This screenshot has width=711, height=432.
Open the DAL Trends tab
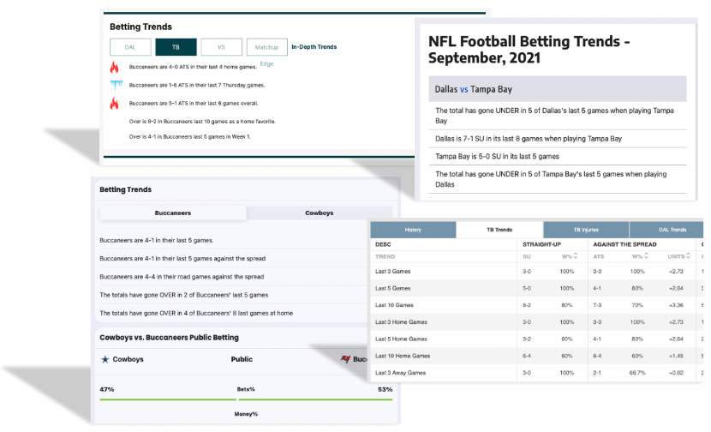(672, 230)
